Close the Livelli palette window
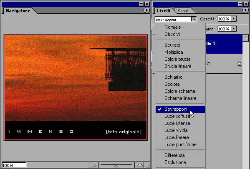The width and height of the screenshot is (250, 169). click(x=246, y=4)
